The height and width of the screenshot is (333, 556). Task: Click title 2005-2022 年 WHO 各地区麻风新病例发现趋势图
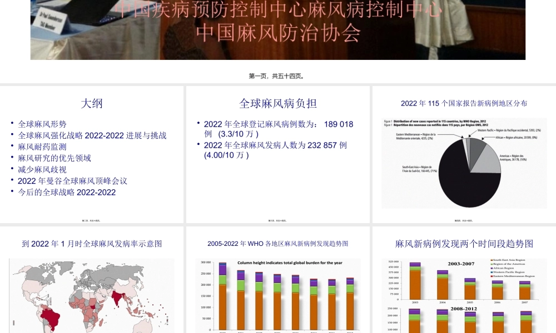coord(279,243)
